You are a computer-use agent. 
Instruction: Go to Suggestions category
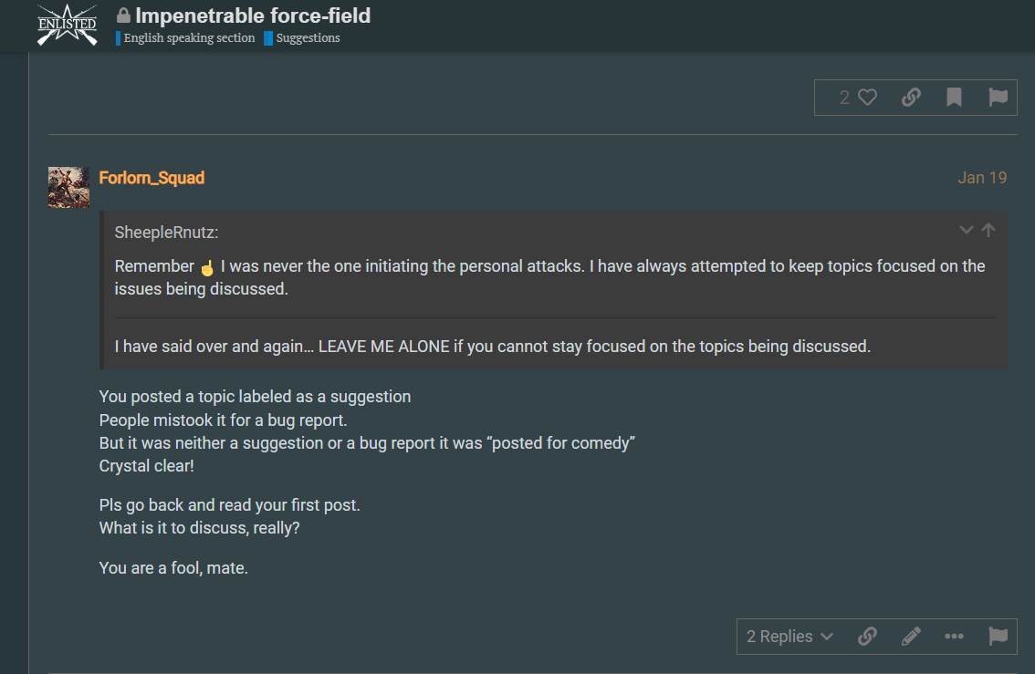click(x=302, y=38)
